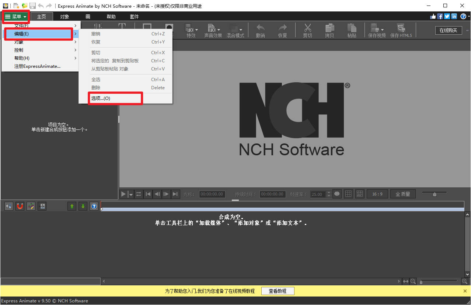Select the 编辑(E) menu item

(40, 34)
